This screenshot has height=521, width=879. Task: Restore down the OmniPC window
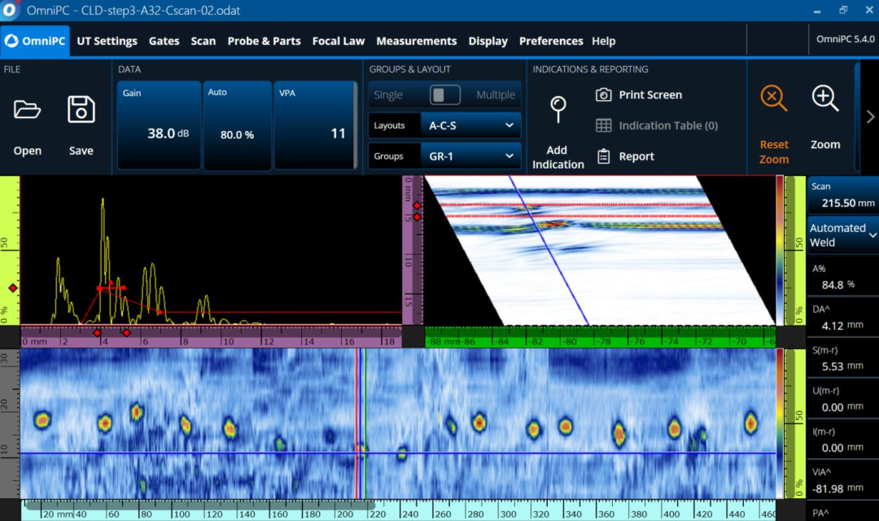[x=843, y=10]
